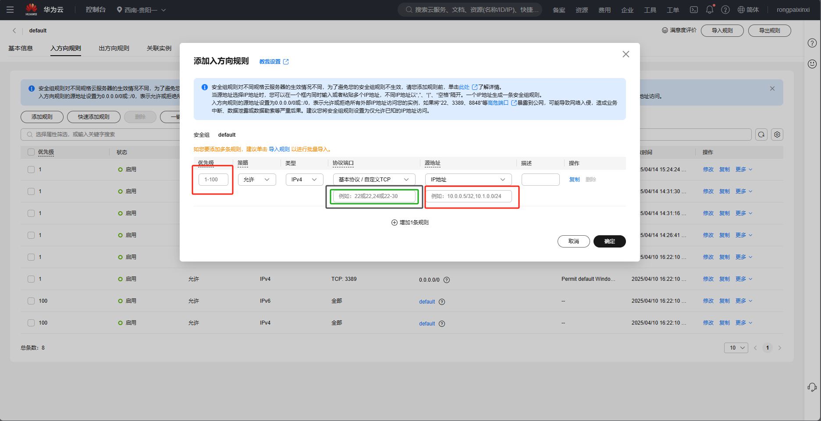Open the IP地址 source type dropdown

(x=469, y=180)
